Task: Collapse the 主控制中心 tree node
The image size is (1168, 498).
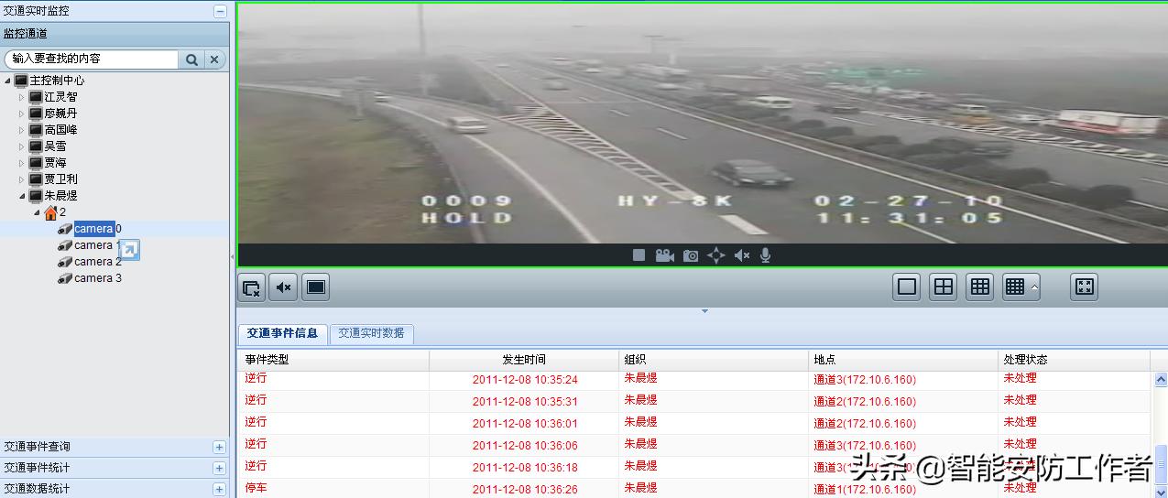Action: (8, 81)
